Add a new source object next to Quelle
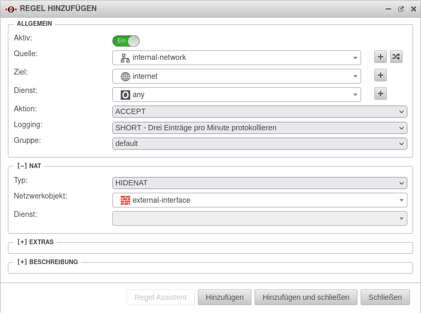 (380, 57)
